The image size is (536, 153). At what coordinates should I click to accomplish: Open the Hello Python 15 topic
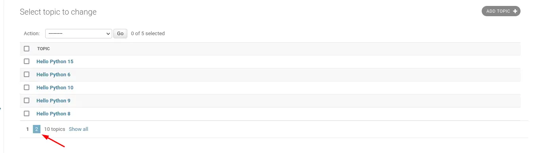[55, 62]
